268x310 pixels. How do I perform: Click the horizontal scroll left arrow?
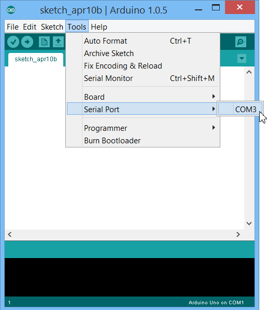click(10, 235)
